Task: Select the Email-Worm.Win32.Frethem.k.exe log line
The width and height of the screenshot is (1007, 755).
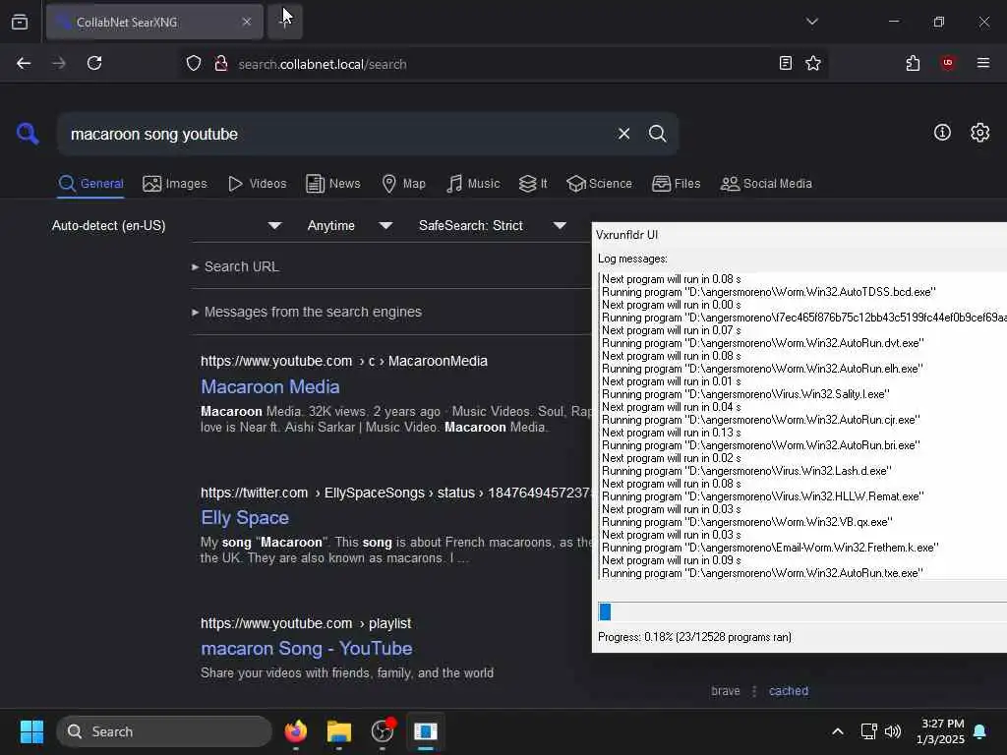Action: (769, 548)
